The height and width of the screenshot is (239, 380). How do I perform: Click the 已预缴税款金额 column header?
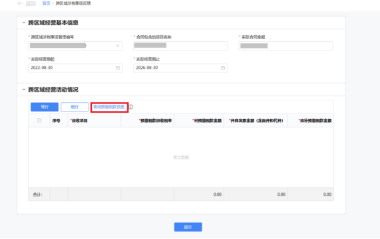point(199,121)
